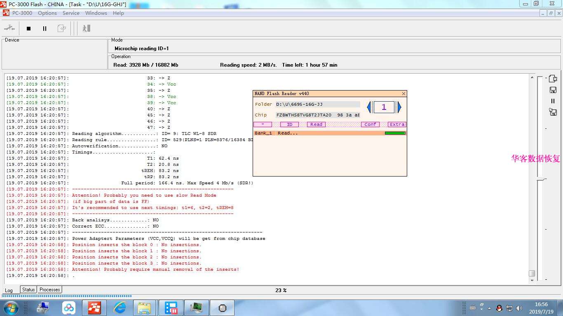This screenshot has height=316, width=563.
Task: Click the Chip name field in NAND Reader
Action: point(318,115)
